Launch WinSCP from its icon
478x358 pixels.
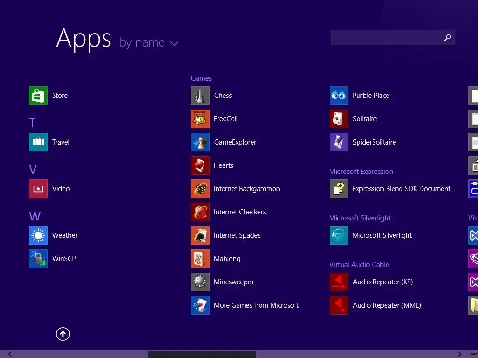(x=38, y=259)
